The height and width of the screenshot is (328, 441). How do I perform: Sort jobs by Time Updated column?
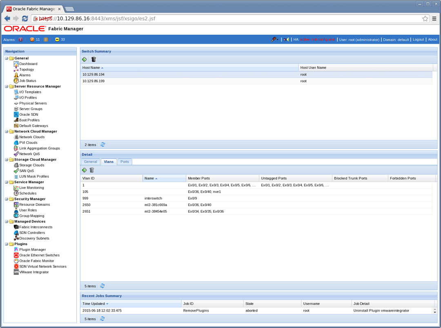click(x=131, y=304)
